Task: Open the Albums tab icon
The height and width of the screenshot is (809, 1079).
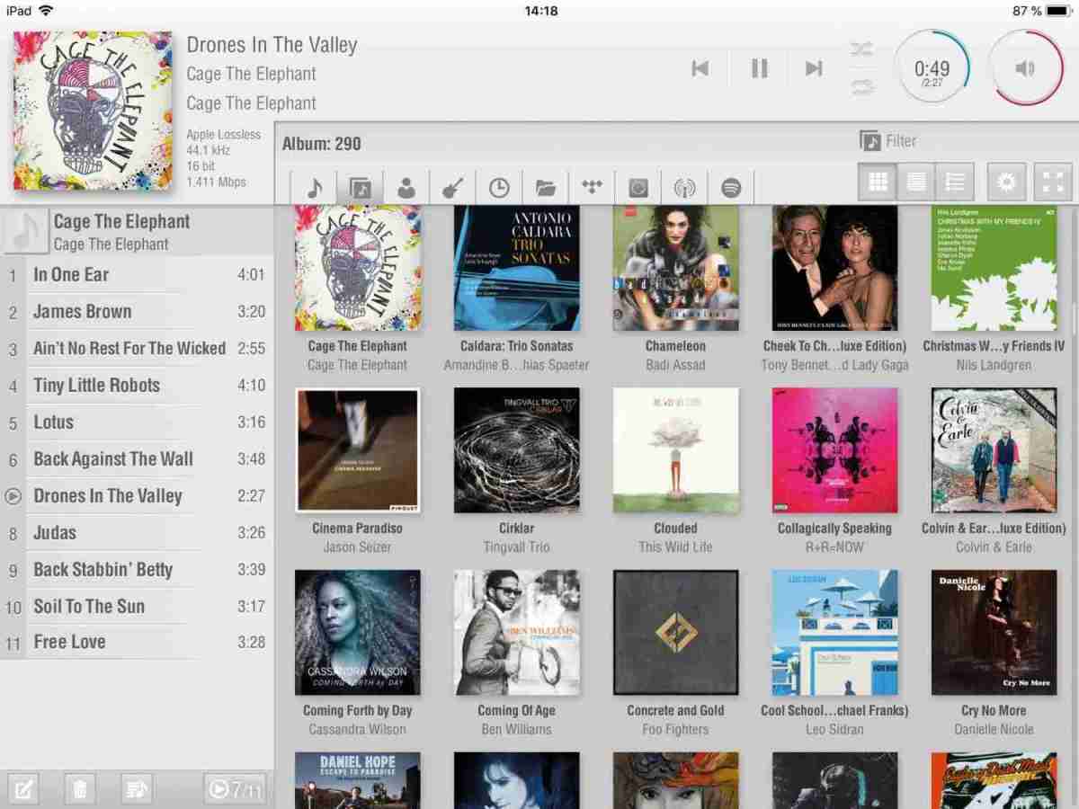Action: point(360,188)
